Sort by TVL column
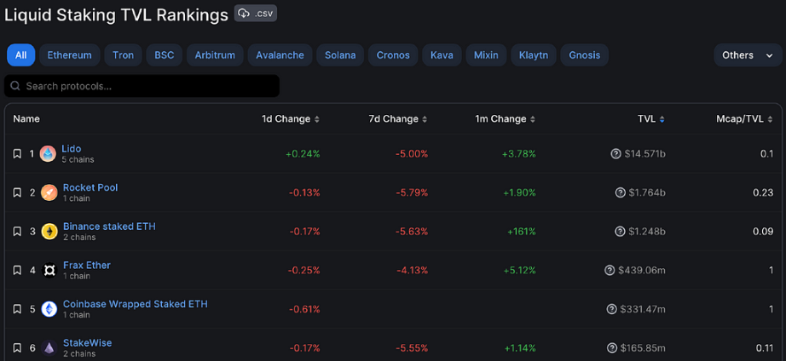 [651, 119]
